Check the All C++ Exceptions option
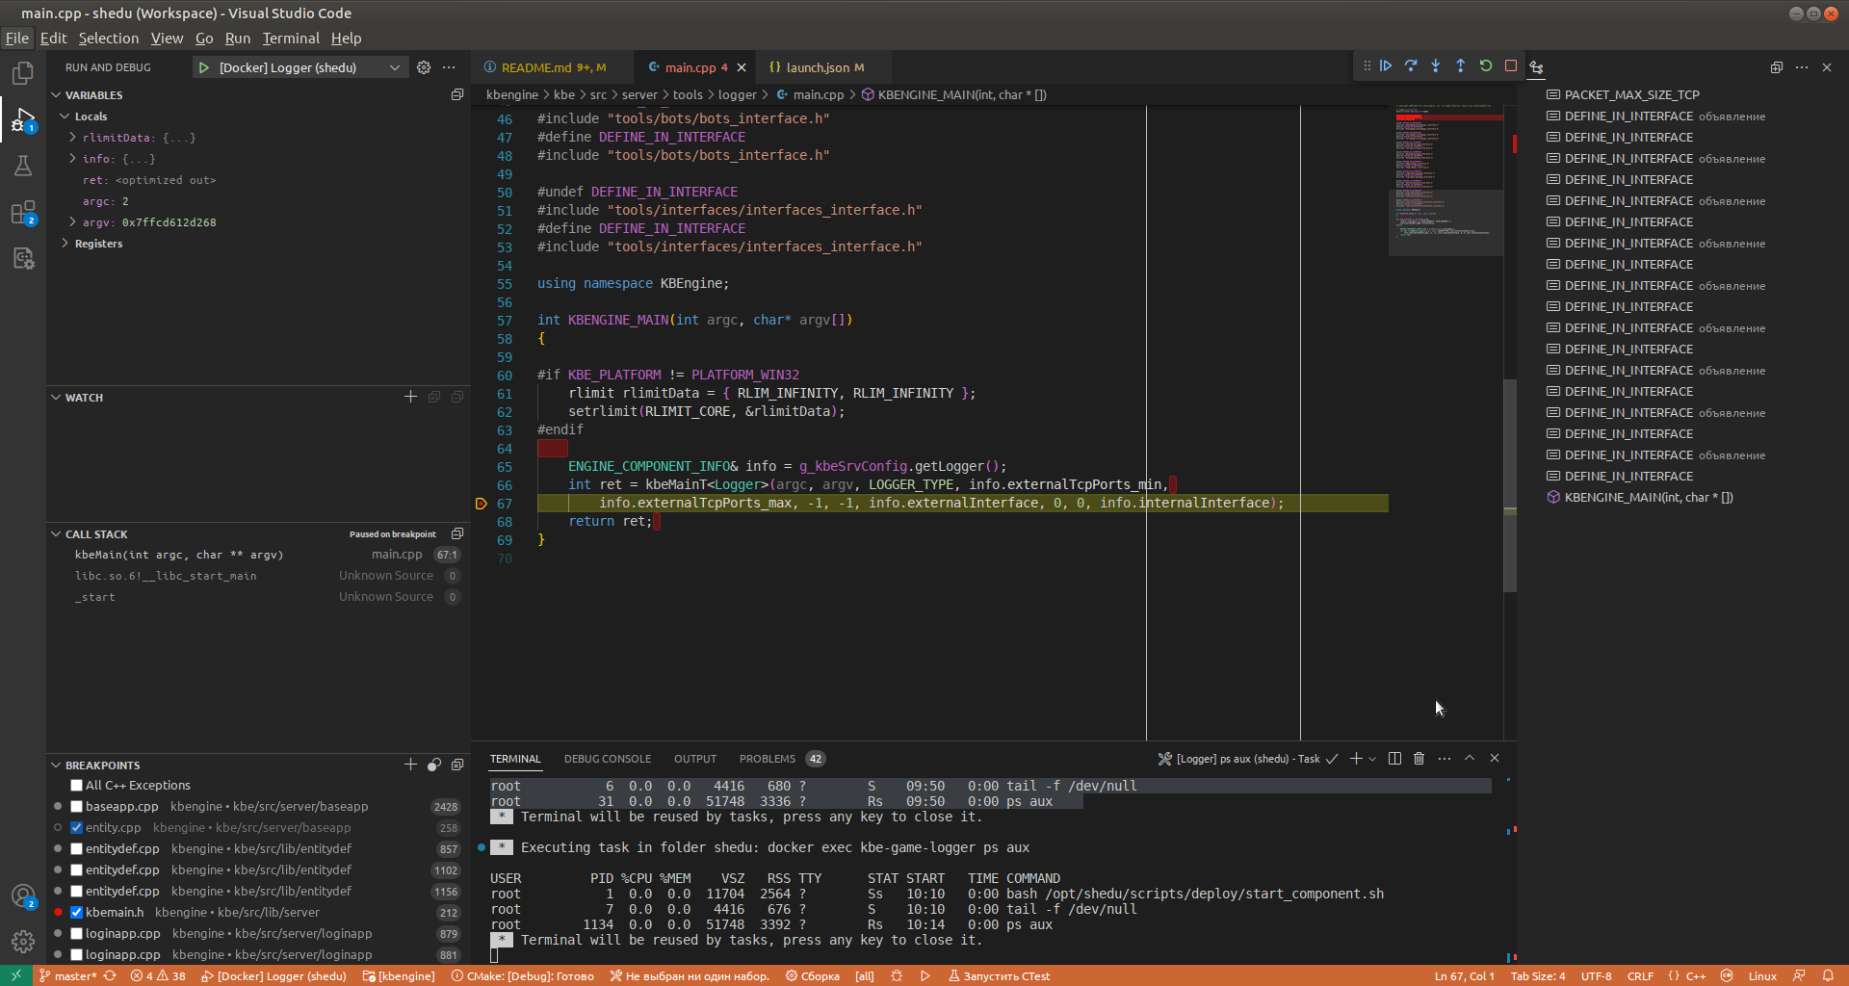This screenshot has width=1849, height=986. (75, 785)
